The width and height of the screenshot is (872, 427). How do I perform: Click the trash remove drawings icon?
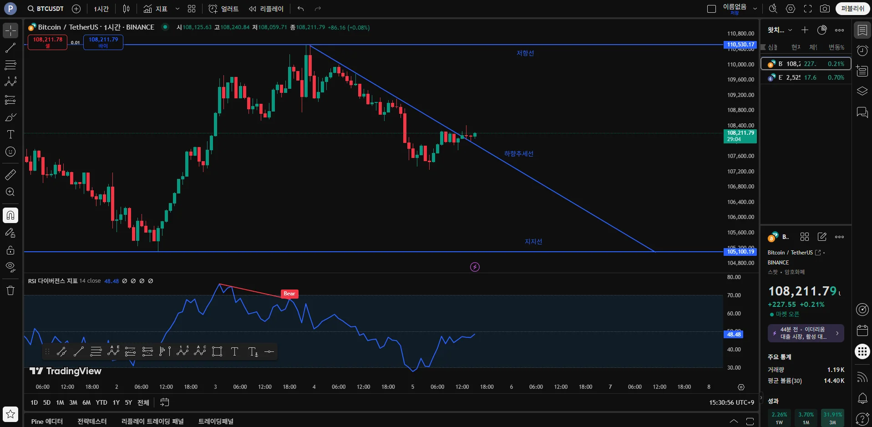[10, 290]
